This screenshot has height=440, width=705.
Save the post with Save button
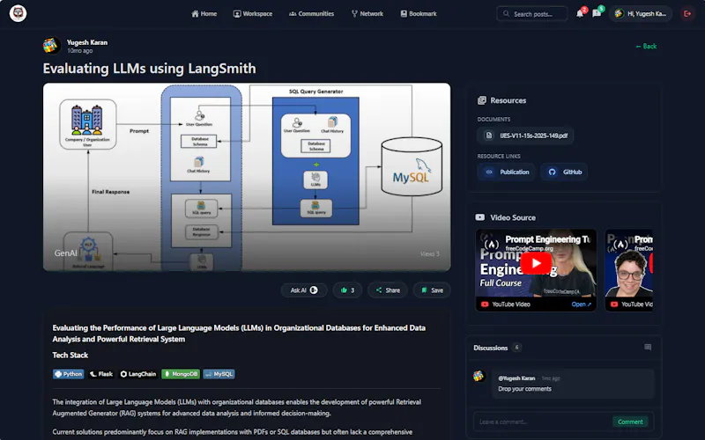pos(432,290)
